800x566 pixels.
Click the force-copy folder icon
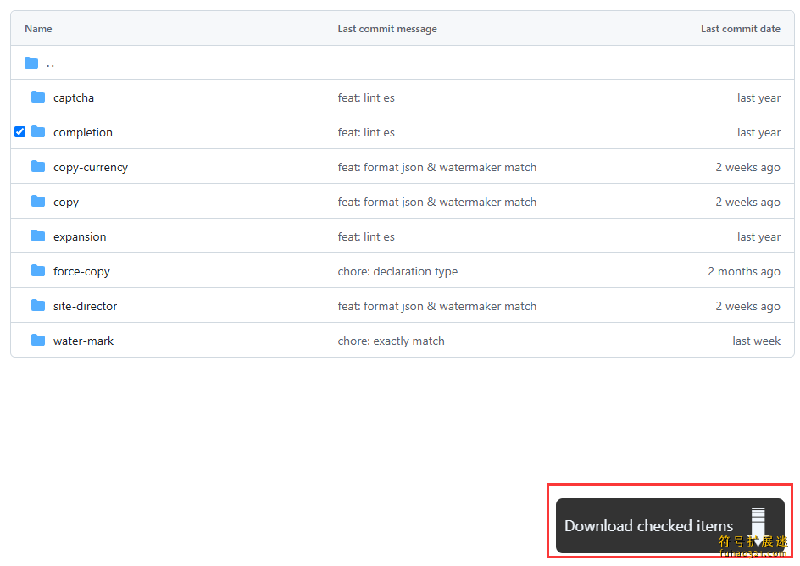38,271
